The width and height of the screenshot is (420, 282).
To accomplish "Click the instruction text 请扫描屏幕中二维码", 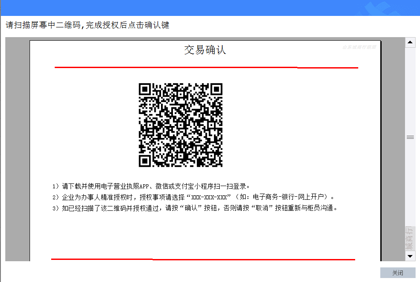I will click(43, 25).
